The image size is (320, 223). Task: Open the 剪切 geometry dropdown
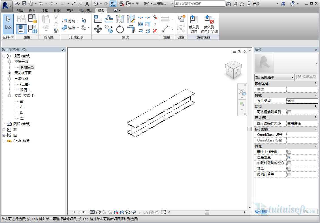pyautogui.click(x=78, y=21)
